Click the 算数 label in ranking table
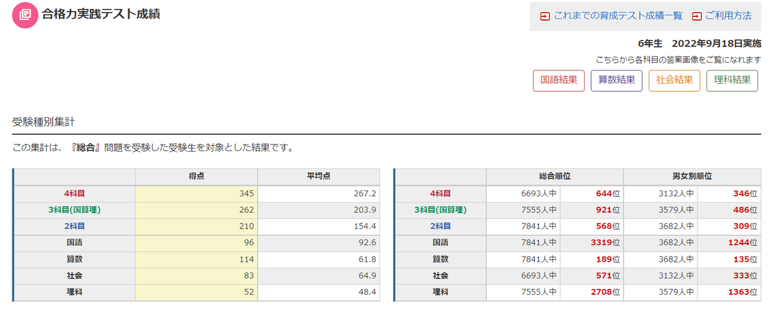Image resolution: width=777 pixels, height=311 pixels. tap(440, 259)
